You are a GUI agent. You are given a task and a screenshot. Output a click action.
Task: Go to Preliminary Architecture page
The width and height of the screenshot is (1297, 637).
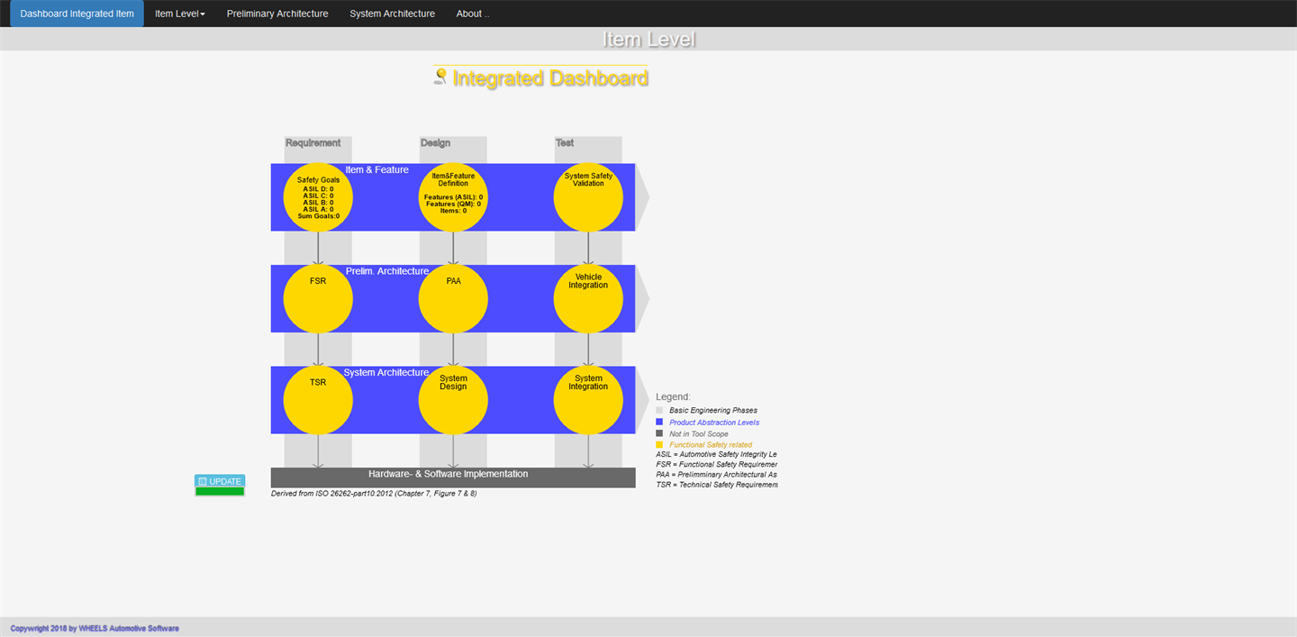coord(277,14)
